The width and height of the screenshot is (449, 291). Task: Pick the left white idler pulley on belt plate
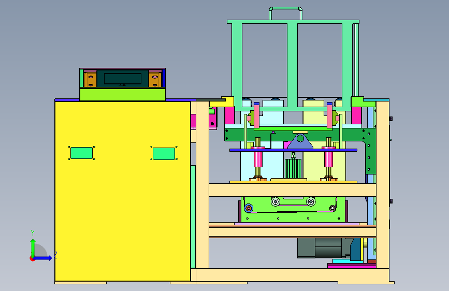[x=276, y=201]
